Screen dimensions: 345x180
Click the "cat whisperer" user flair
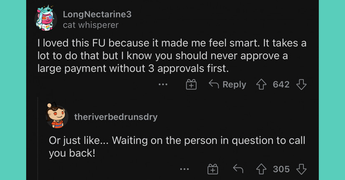pyautogui.click(x=91, y=25)
